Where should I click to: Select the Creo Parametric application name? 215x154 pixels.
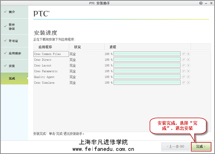(x=46, y=71)
